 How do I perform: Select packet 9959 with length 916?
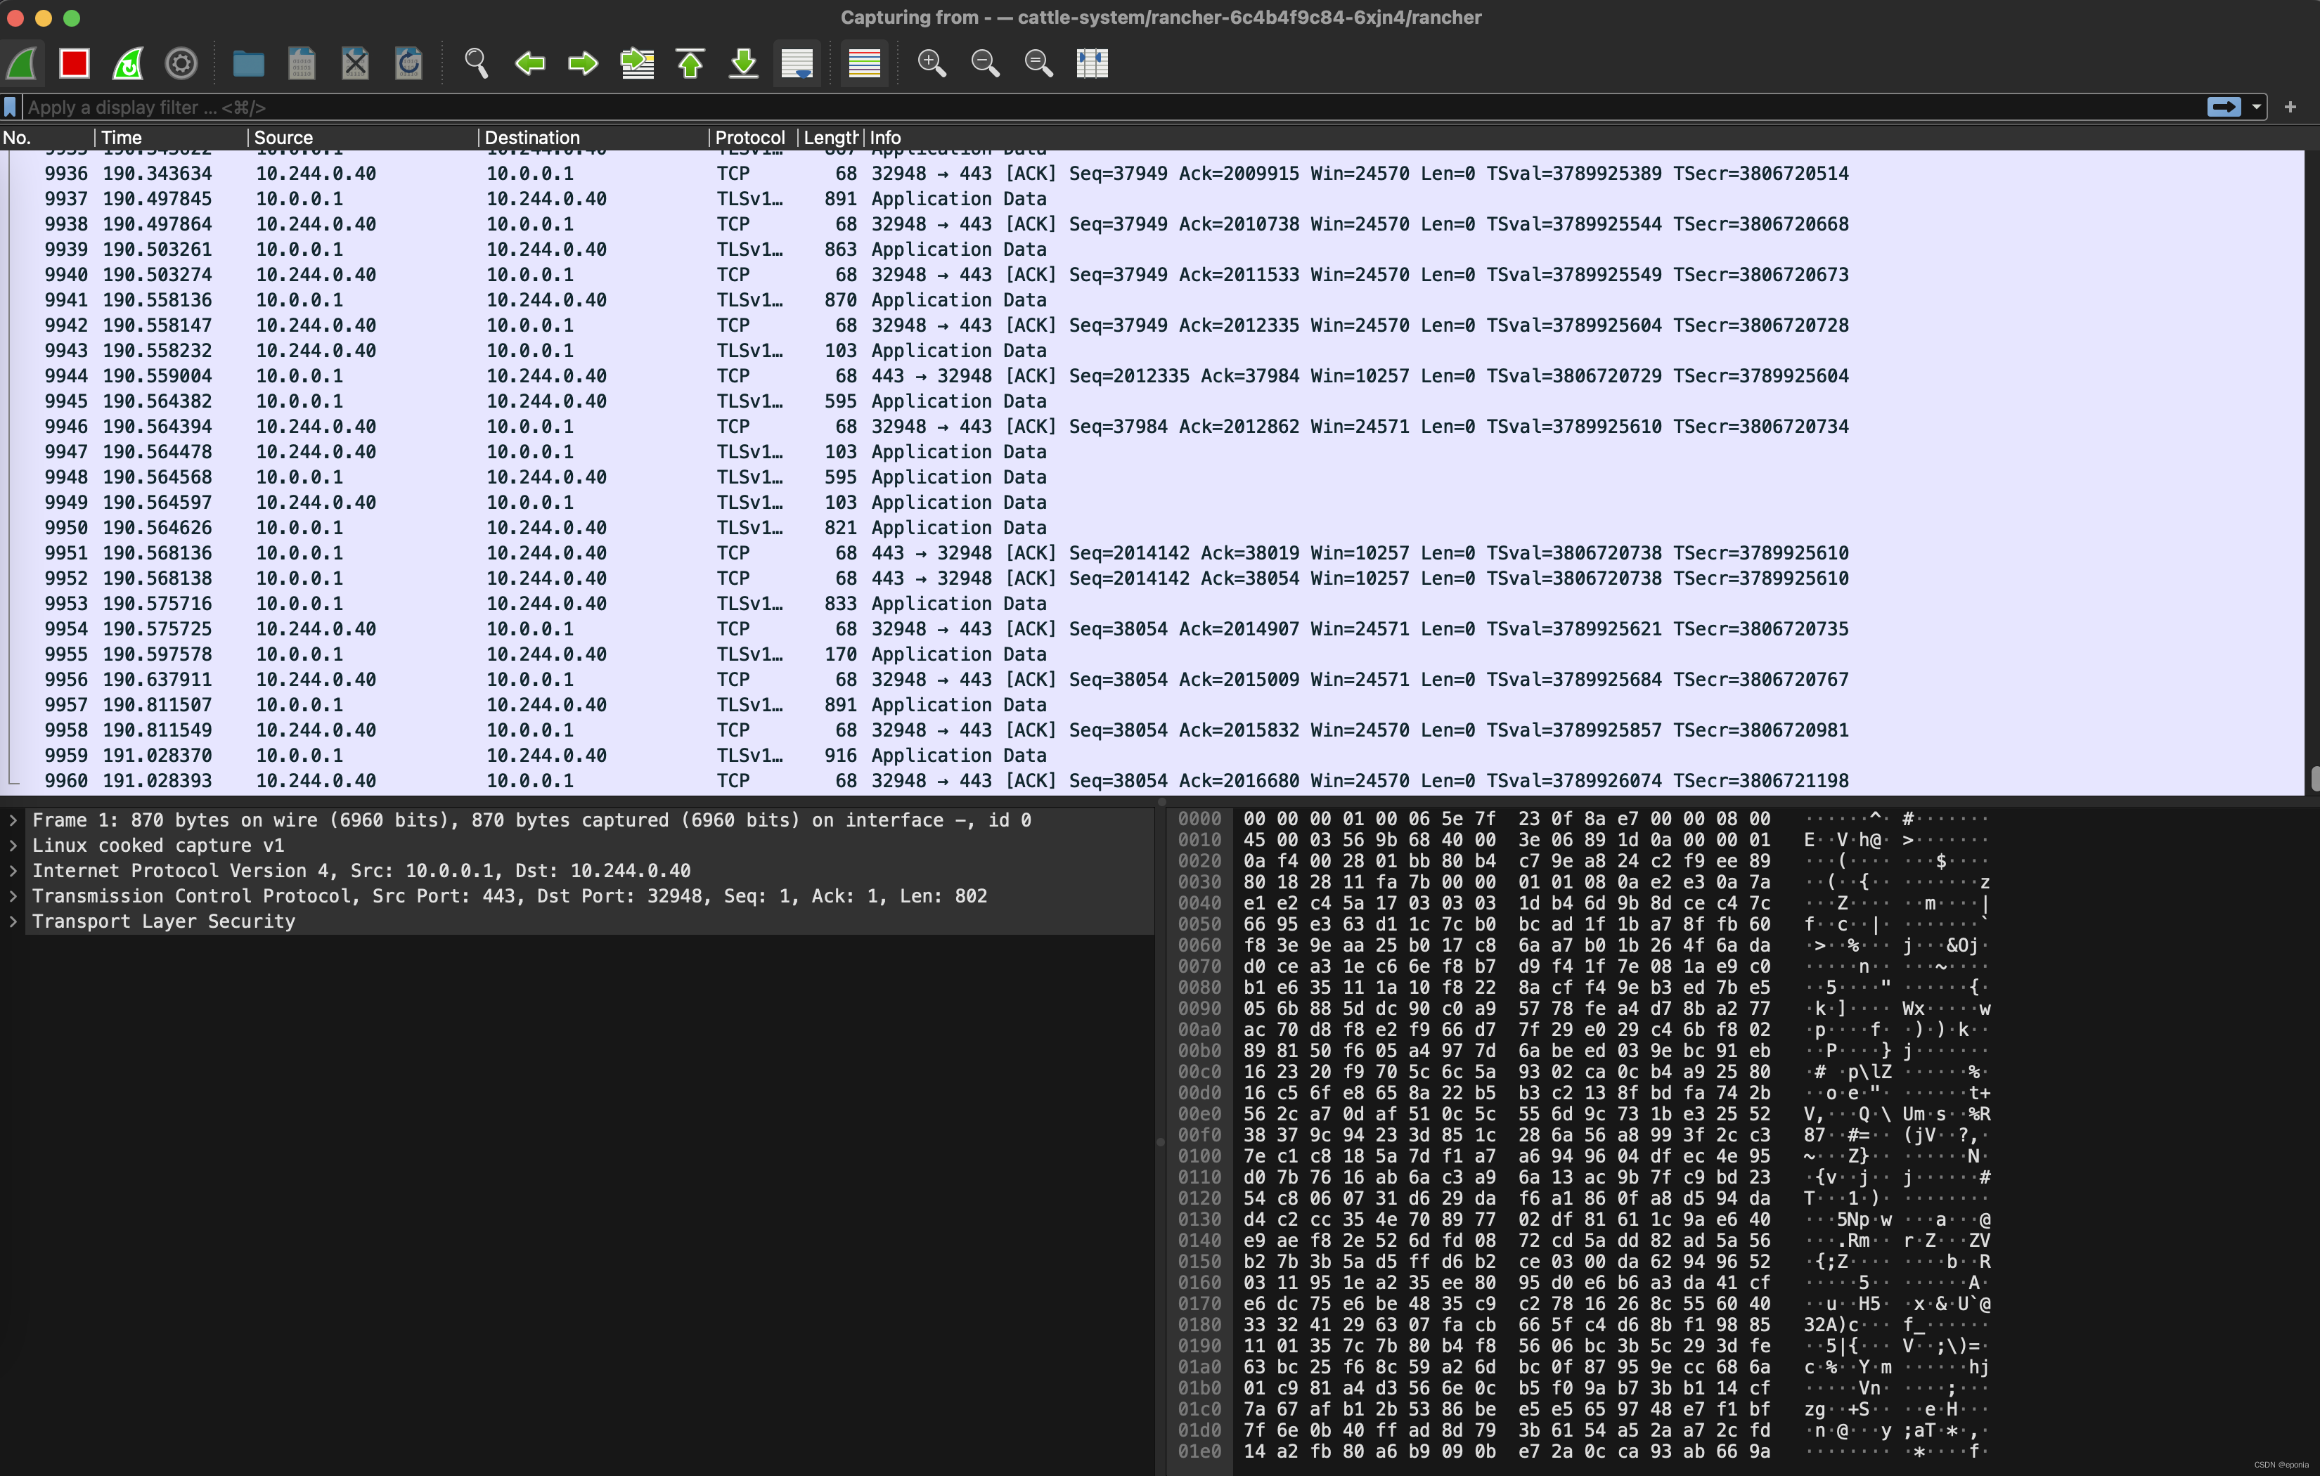click(x=1152, y=756)
